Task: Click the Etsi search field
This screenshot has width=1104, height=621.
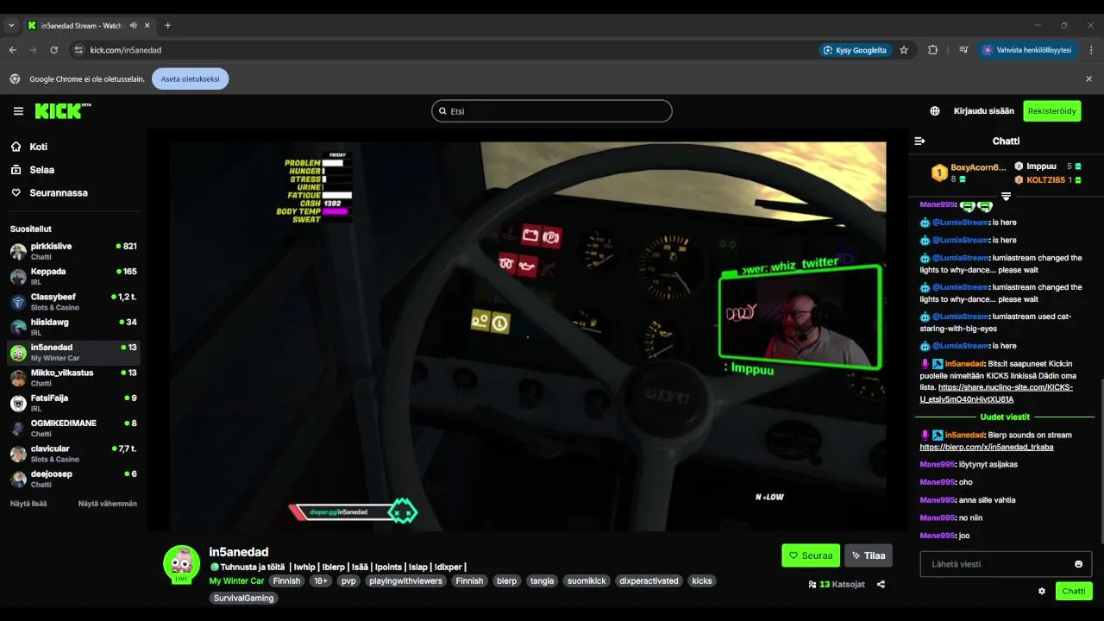Action: pyautogui.click(x=552, y=111)
